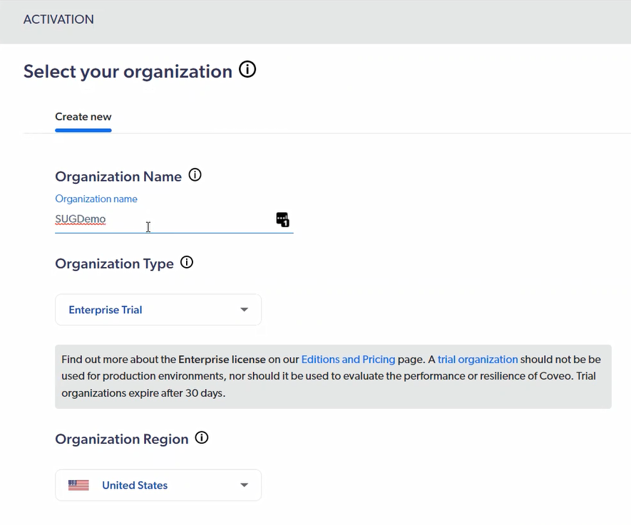Click the US flag icon in region selector

coord(78,485)
